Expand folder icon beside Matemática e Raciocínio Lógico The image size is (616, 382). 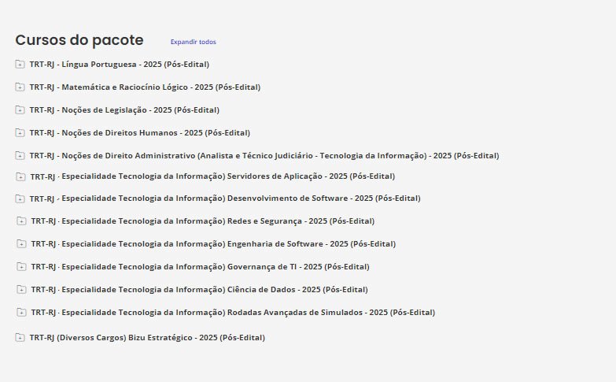pos(20,87)
